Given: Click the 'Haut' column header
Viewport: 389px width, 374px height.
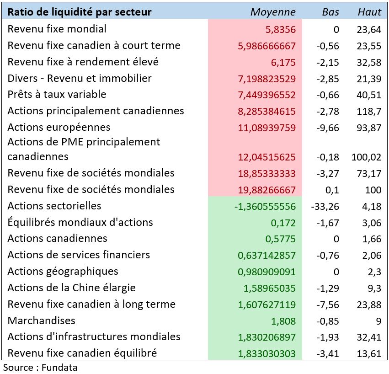Looking at the screenshot, I should coord(369,12).
